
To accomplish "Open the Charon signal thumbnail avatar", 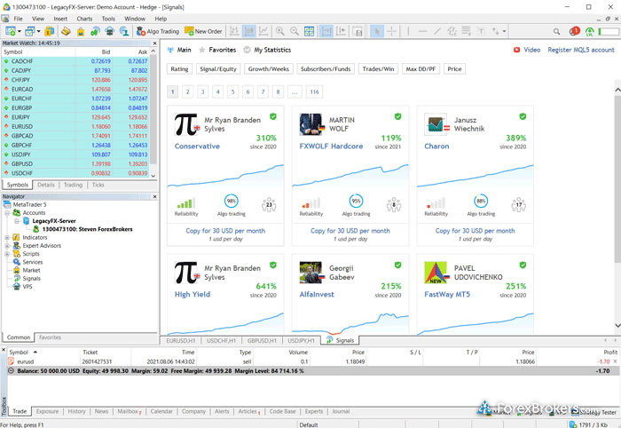I will (436, 124).
